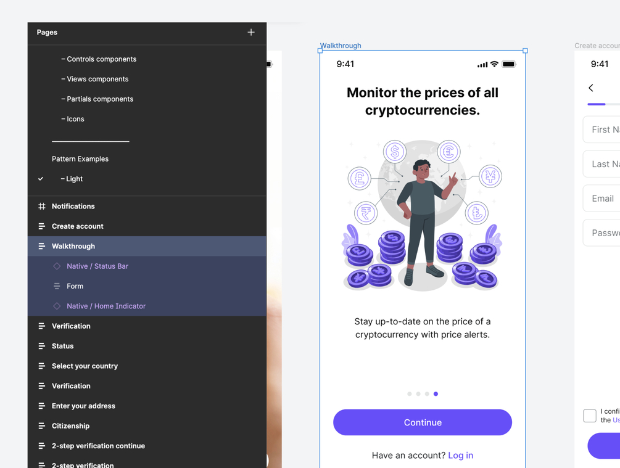Viewport: 620px width, 468px height.
Task: Click the Create account layer icon
Action: (x=41, y=226)
